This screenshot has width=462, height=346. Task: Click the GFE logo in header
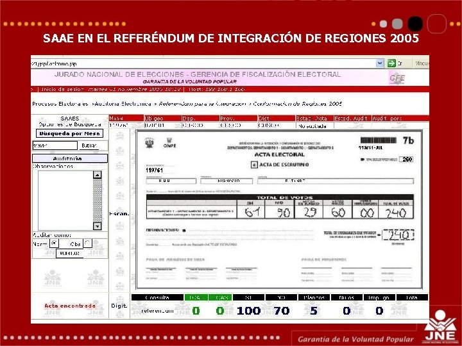click(397, 78)
